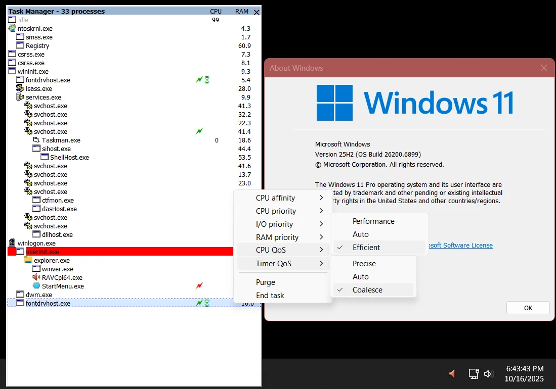Expand the CPU affinity submenu
This screenshot has width=556, height=389.
283,198
